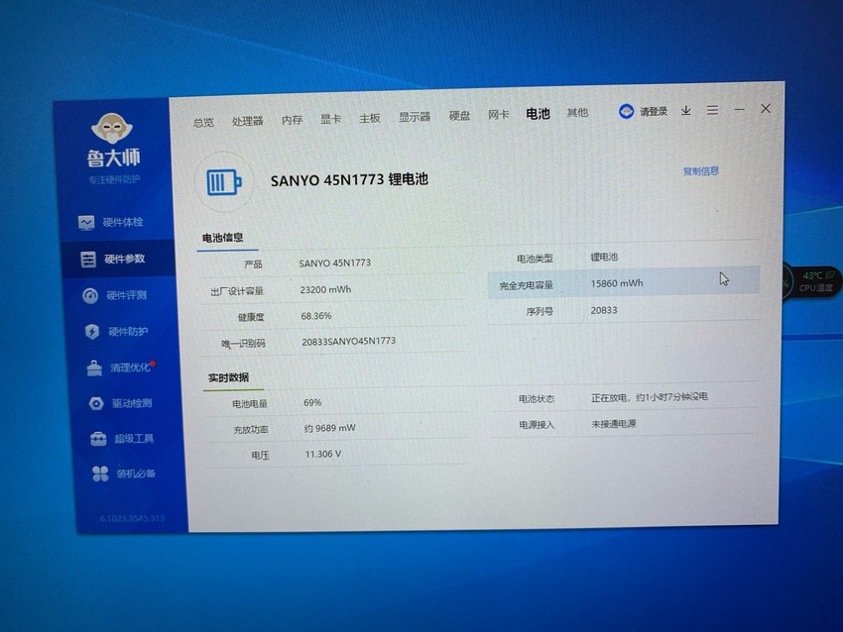This screenshot has height=632, width=843.
Task: Click the voltage value 11.306 V
Action: [323, 454]
